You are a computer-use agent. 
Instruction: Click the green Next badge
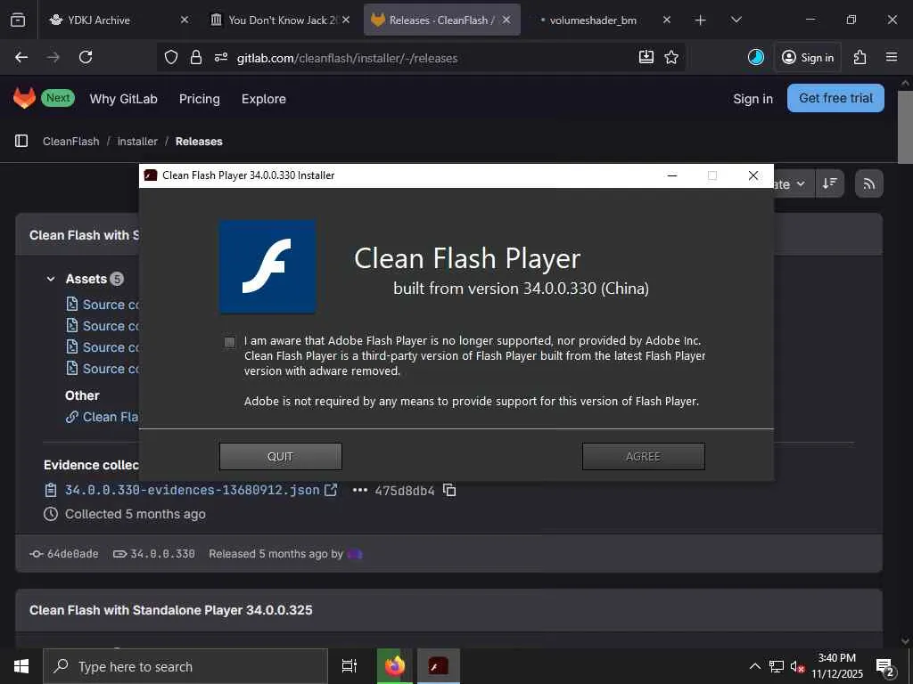58,98
